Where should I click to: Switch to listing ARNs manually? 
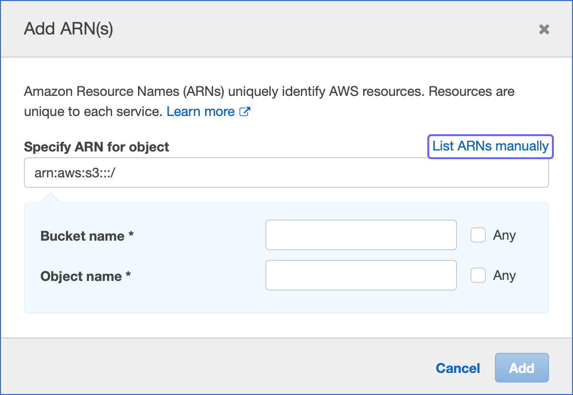(x=490, y=146)
